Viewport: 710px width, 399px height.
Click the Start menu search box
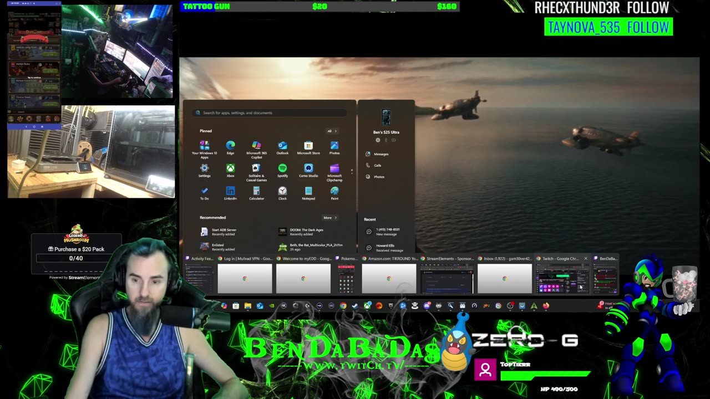tap(270, 112)
